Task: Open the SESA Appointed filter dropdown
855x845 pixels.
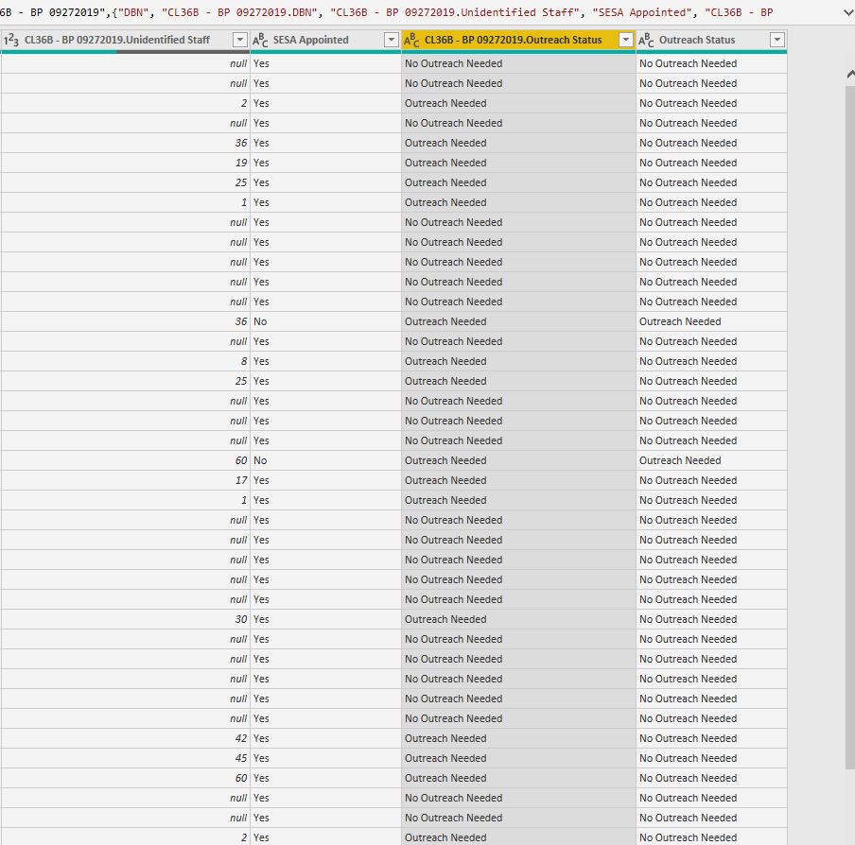Action: point(391,40)
